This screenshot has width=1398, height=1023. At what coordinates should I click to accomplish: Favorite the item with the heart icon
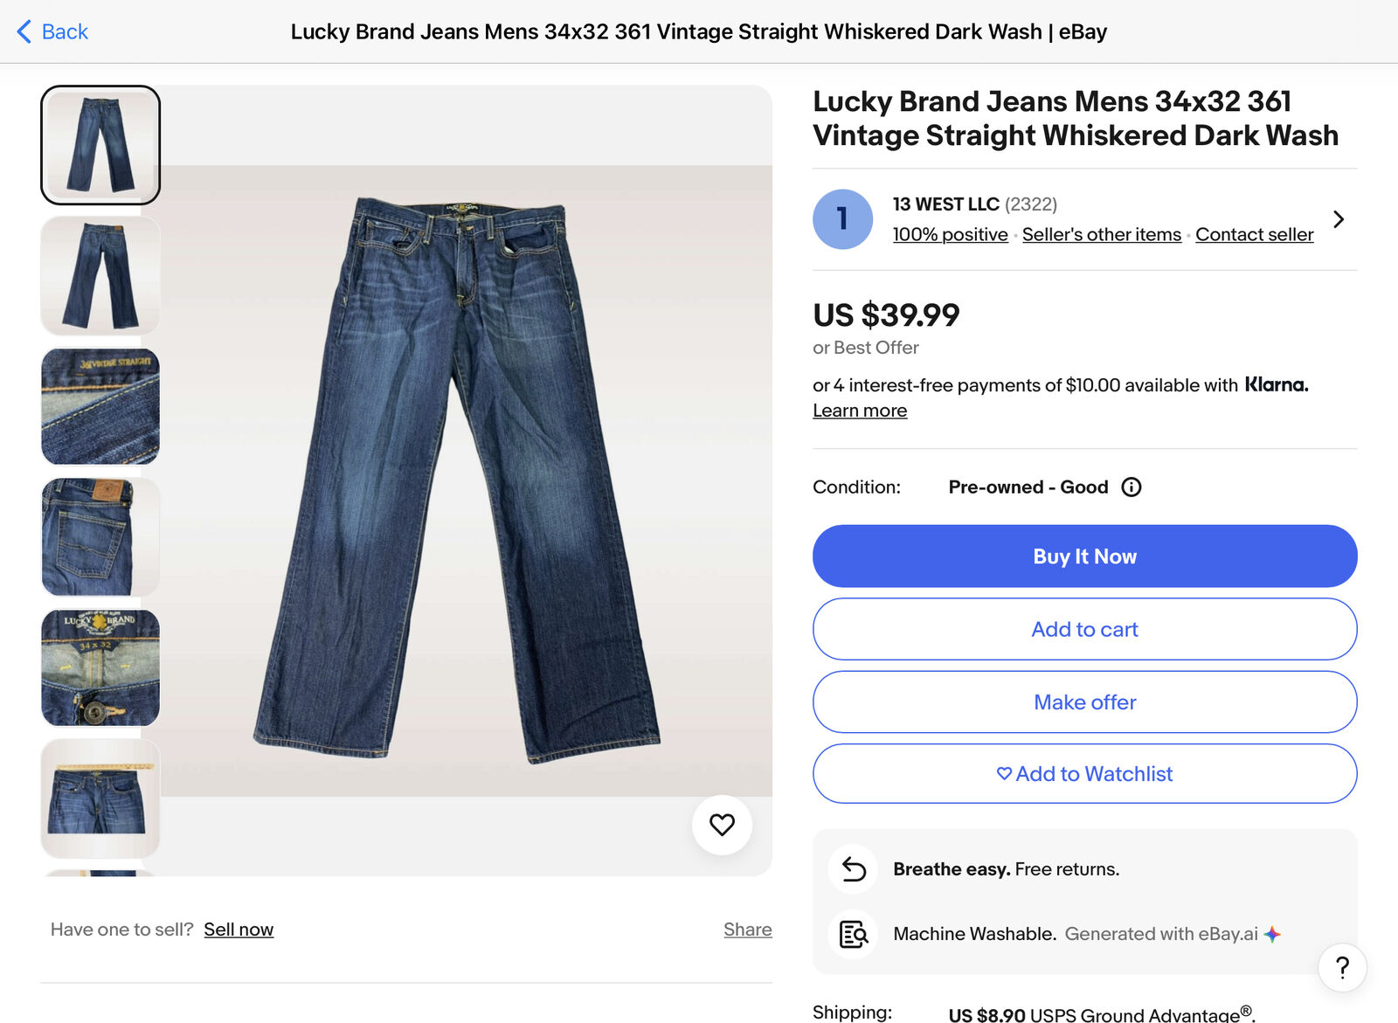[722, 825]
